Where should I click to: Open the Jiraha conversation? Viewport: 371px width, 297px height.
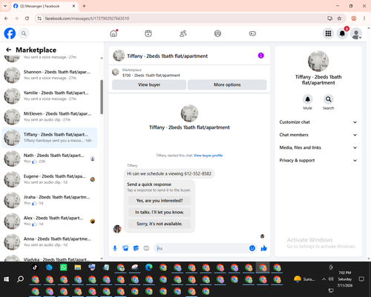pos(50,200)
